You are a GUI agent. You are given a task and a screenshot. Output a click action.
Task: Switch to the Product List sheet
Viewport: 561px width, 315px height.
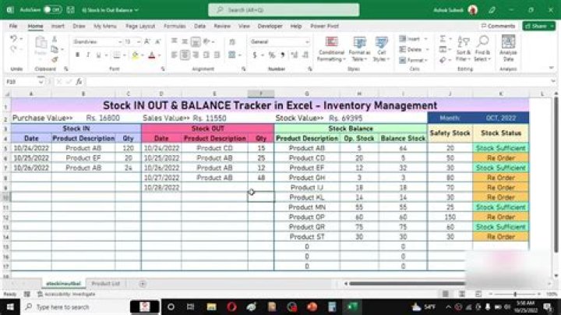point(105,284)
